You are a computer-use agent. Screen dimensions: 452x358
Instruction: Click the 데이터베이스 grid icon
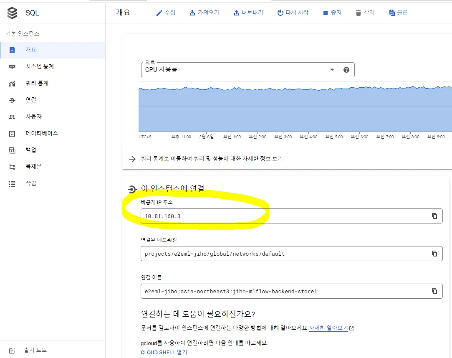pyautogui.click(x=12, y=134)
